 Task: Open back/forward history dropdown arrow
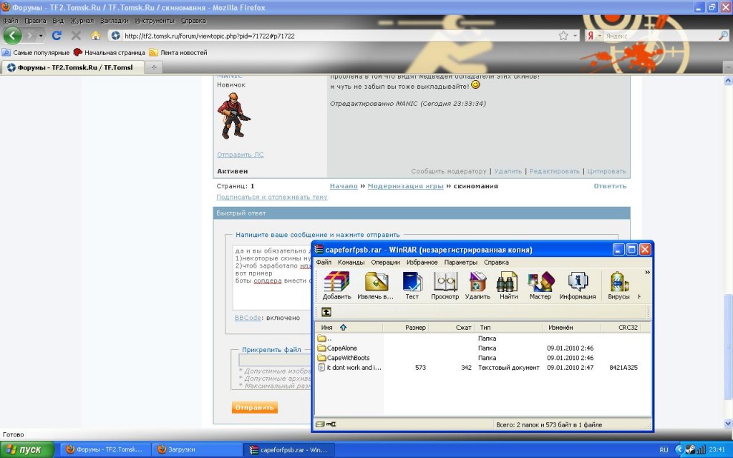[x=41, y=36]
